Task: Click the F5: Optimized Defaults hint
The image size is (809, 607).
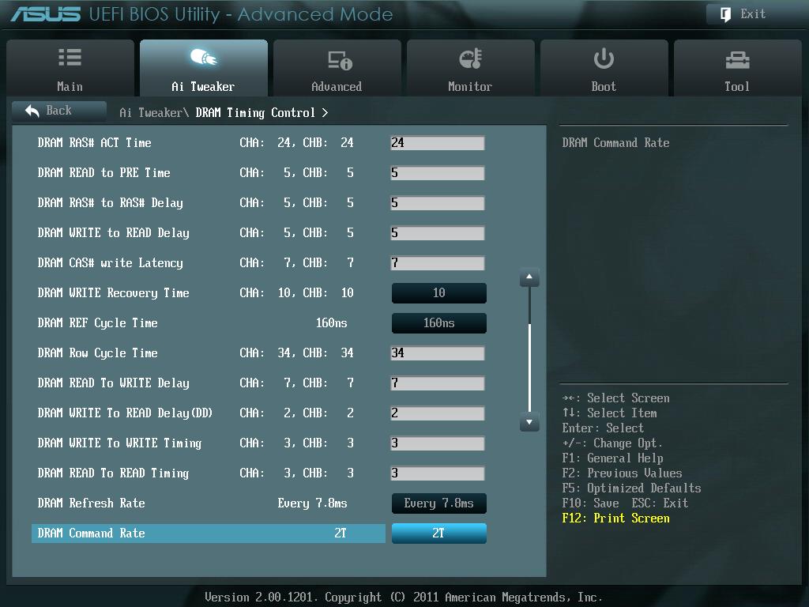Action: click(x=631, y=488)
